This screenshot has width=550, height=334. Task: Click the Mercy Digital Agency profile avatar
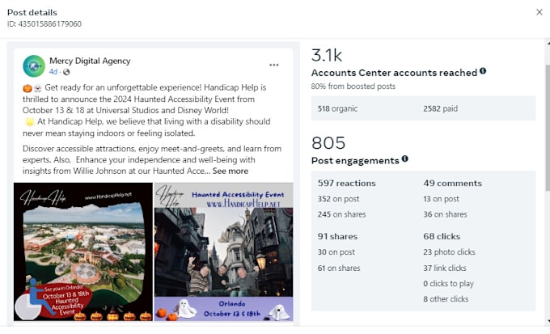(34, 66)
